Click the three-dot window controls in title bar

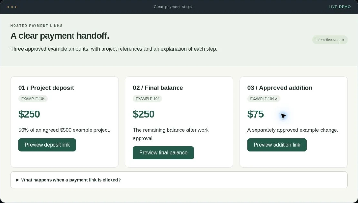[x=12, y=7]
